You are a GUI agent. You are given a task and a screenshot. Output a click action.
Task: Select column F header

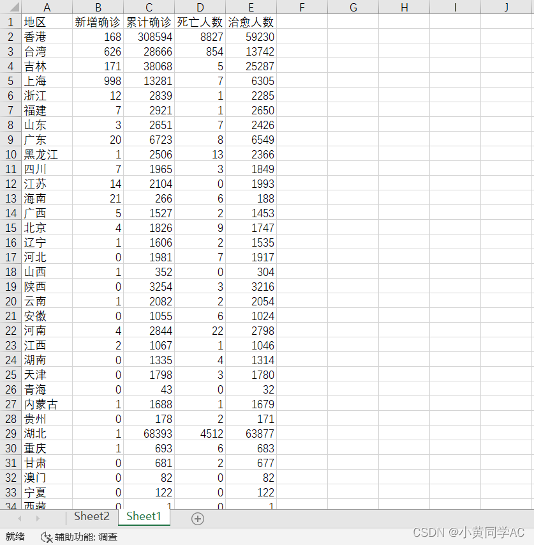pos(302,7)
